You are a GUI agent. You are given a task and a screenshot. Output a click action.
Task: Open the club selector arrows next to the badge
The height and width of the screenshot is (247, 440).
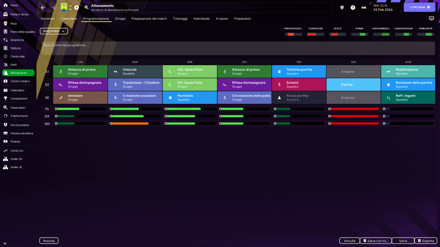[70, 7]
